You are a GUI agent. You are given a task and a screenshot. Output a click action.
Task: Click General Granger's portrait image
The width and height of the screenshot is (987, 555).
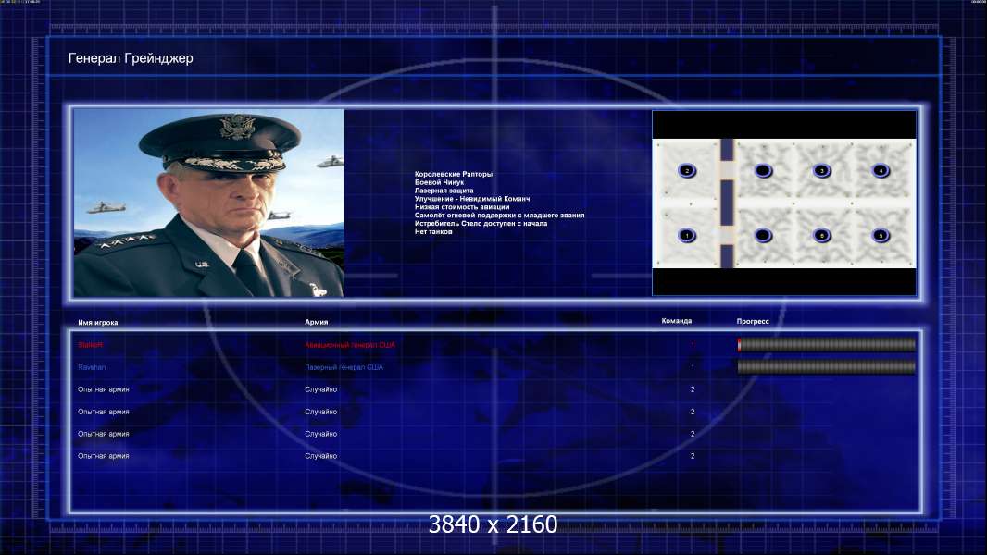[209, 203]
